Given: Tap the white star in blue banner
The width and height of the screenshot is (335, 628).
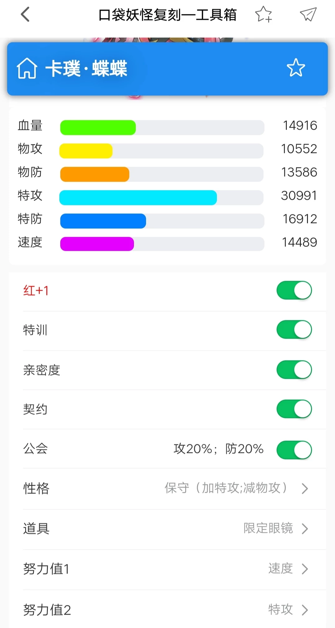Looking at the screenshot, I should click(x=296, y=68).
